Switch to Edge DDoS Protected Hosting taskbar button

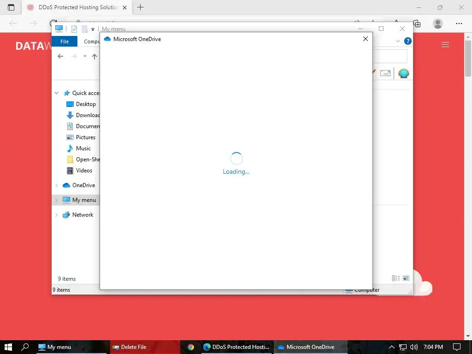coord(236,347)
